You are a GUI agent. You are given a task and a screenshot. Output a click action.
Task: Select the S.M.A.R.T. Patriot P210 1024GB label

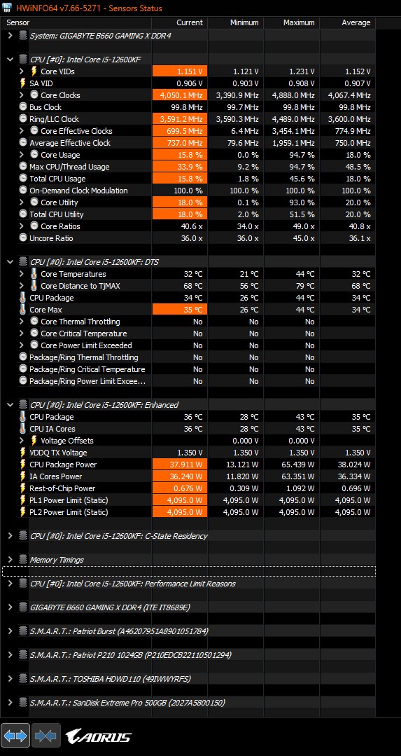(130, 655)
